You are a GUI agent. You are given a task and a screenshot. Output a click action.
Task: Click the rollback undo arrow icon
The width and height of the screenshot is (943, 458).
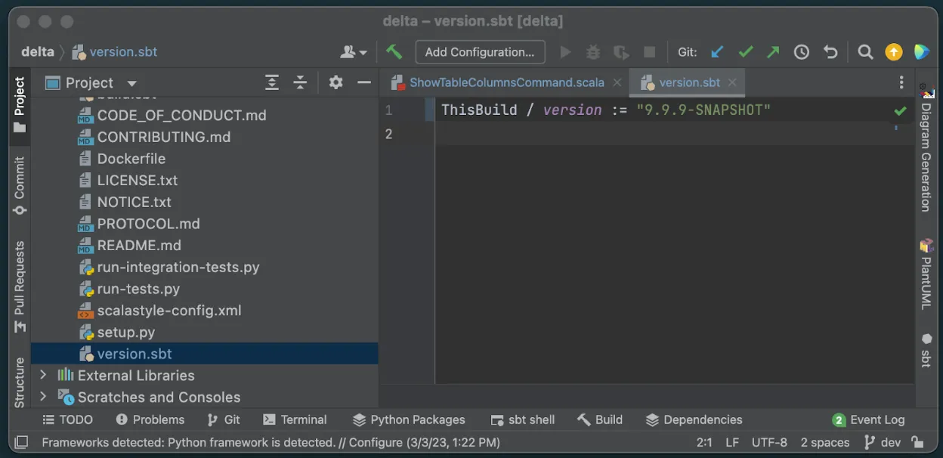(x=830, y=52)
